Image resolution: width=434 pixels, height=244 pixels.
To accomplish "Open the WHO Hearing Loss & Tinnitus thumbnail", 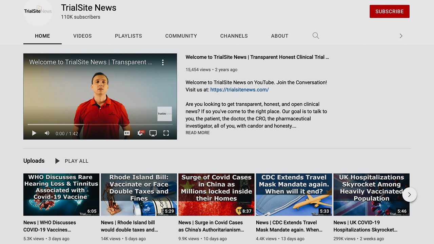I will coord(61,195).
